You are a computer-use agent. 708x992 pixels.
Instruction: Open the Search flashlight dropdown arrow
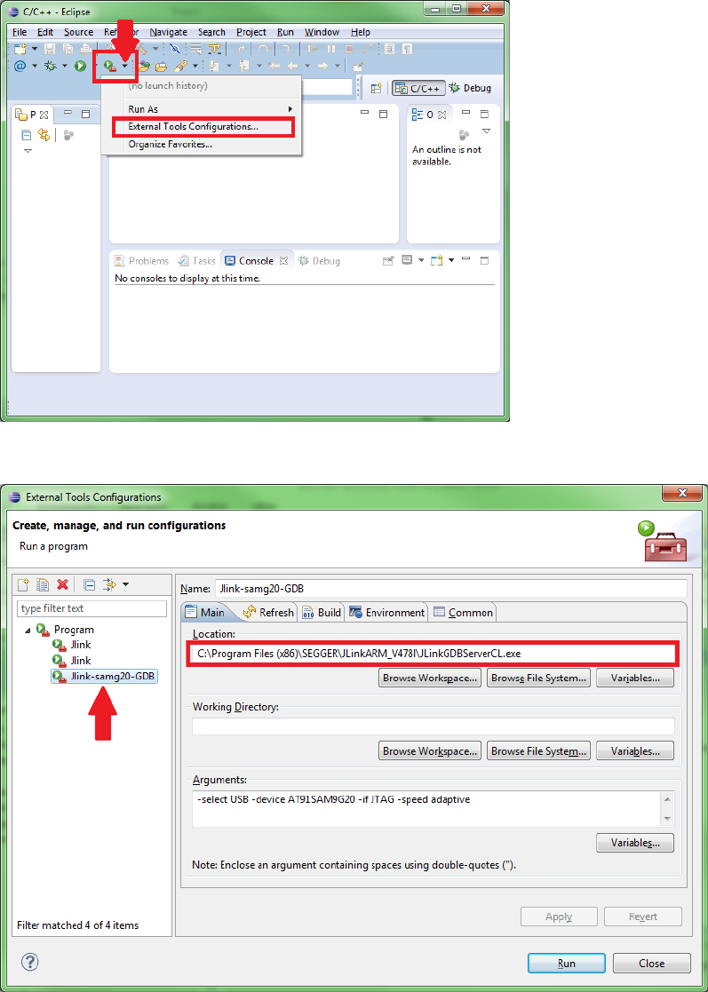195,66
